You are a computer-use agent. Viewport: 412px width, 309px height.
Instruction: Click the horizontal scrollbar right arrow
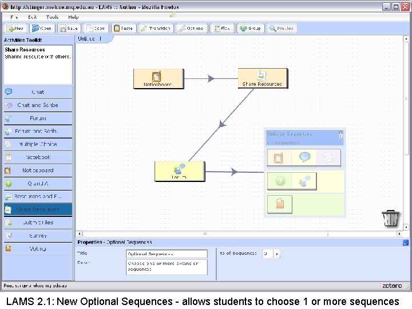pos(399,233)
